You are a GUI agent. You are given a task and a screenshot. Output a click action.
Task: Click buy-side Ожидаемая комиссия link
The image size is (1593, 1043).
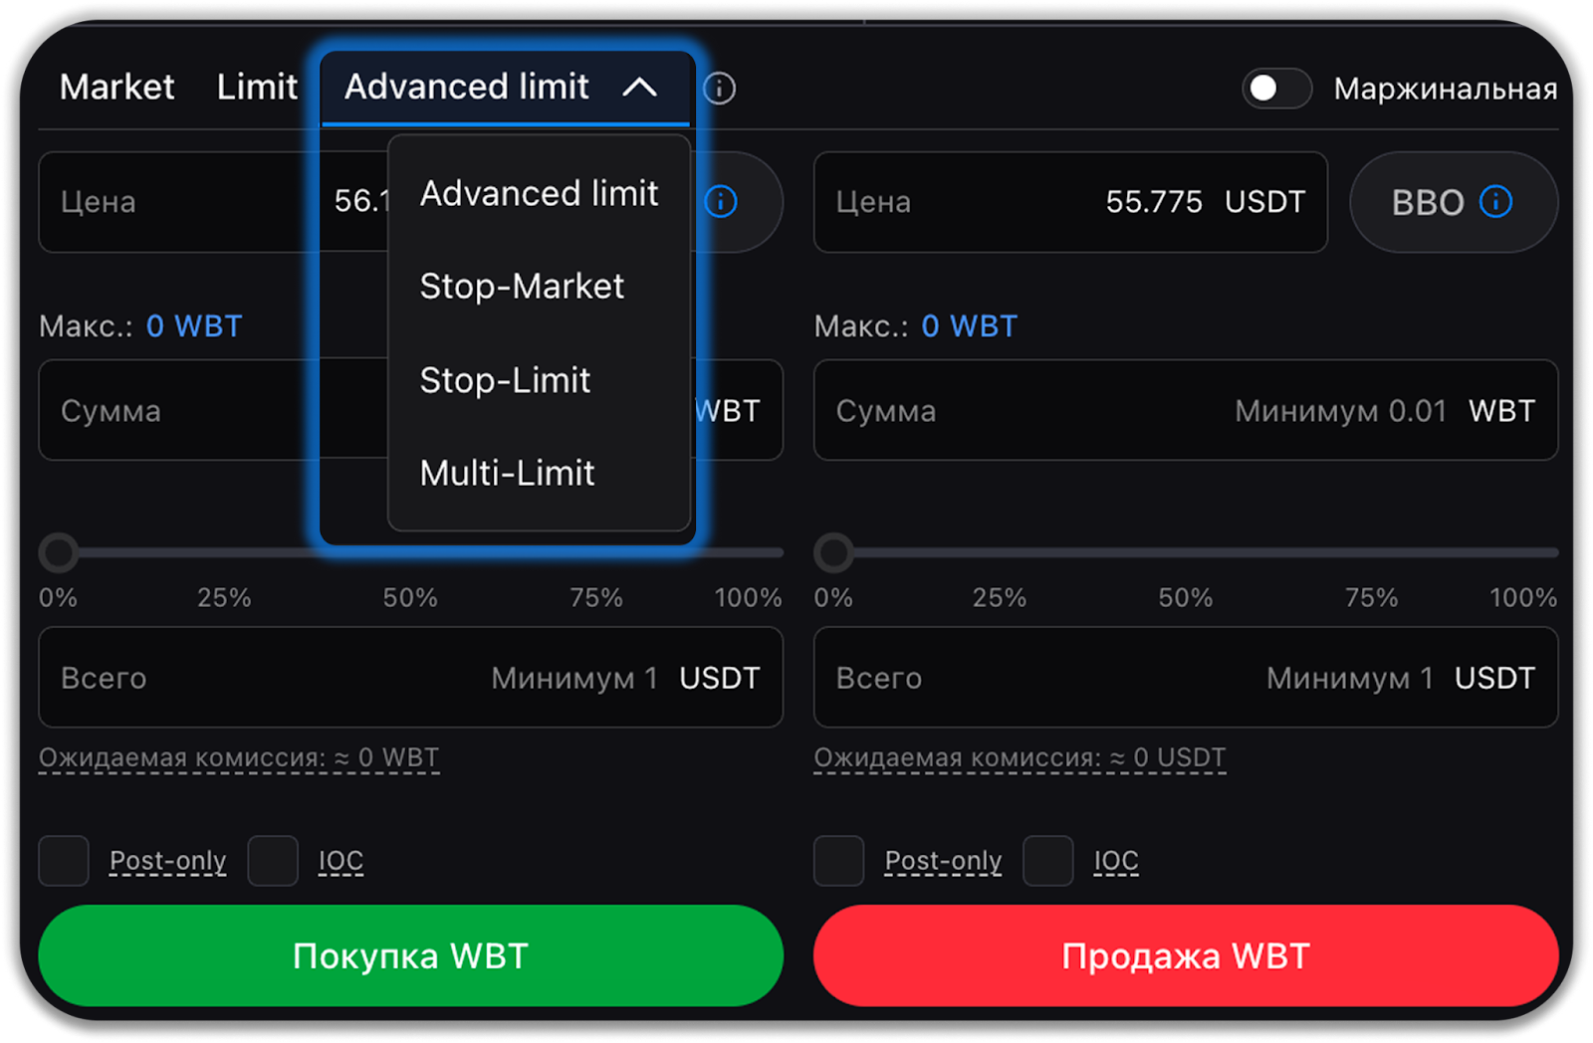pos(239,758)
